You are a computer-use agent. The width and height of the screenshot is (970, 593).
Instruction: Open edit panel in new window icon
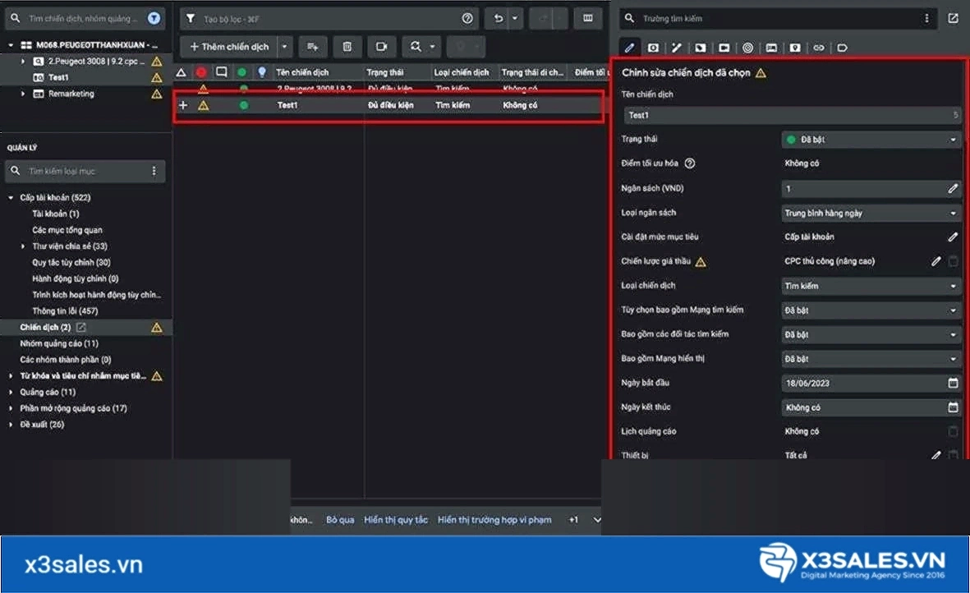point(953,19)
